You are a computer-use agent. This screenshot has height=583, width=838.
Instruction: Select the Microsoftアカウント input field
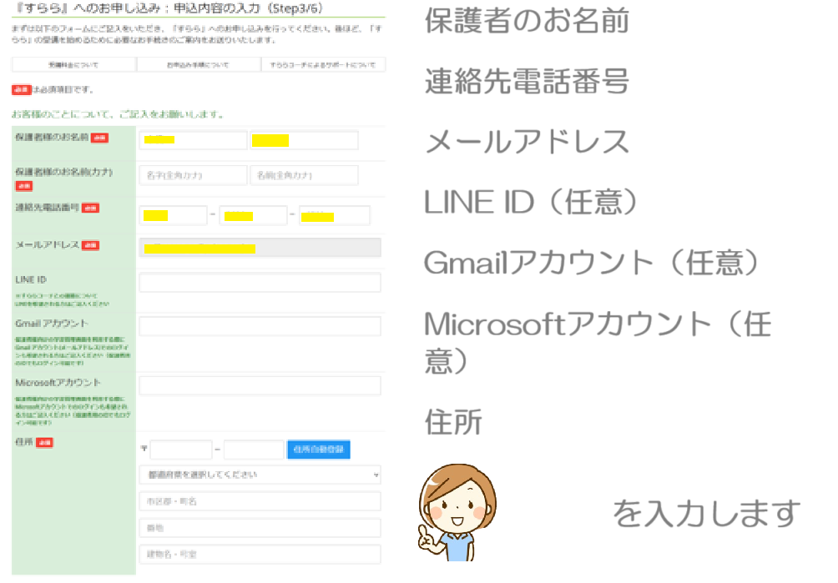[x=260, y=385]
